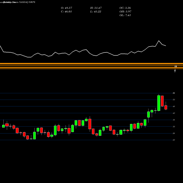The width and height of the screenshot is (183, 183).
Task: Click the 42 price axis label
Action: pos(174,113)
